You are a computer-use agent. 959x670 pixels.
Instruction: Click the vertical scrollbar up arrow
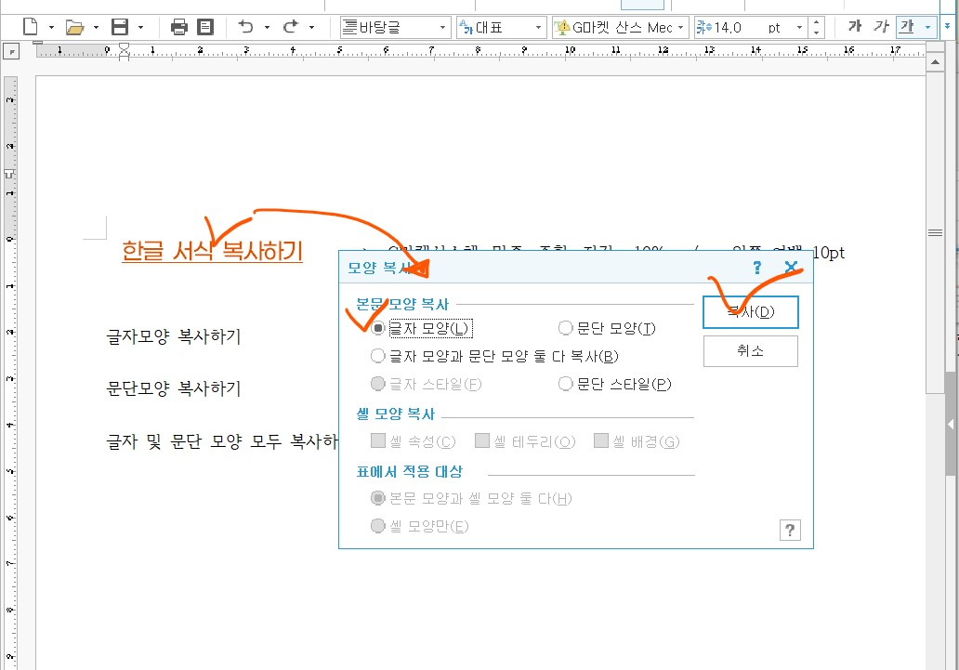point(935,62)
